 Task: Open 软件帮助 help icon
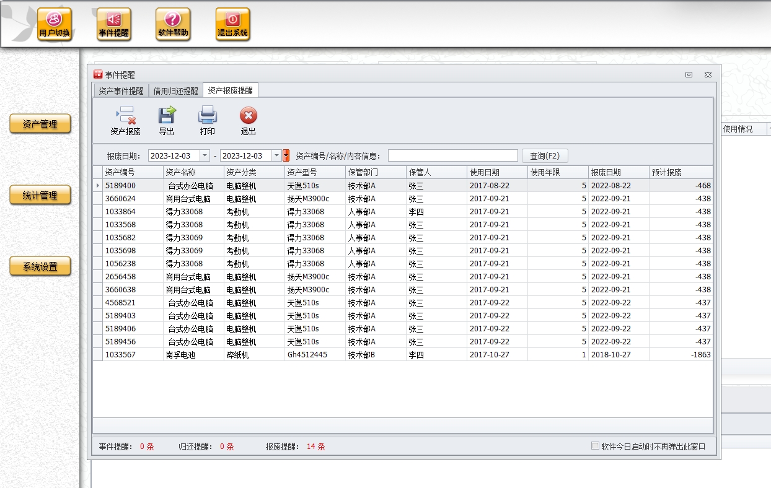(x=173, y=24)
